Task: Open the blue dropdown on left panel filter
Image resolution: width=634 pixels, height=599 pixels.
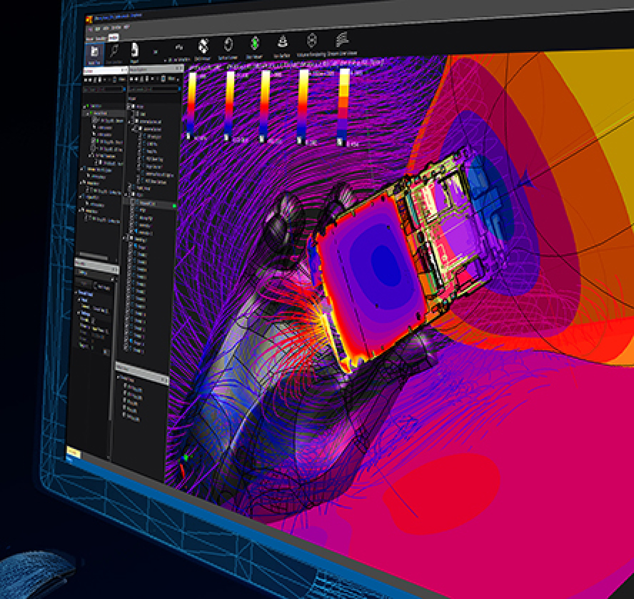Action: tap(125, 89)
